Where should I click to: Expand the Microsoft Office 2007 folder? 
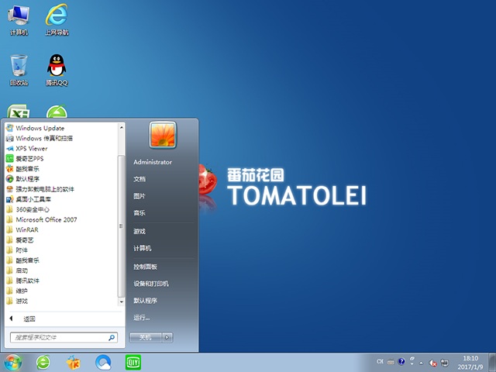46,219
